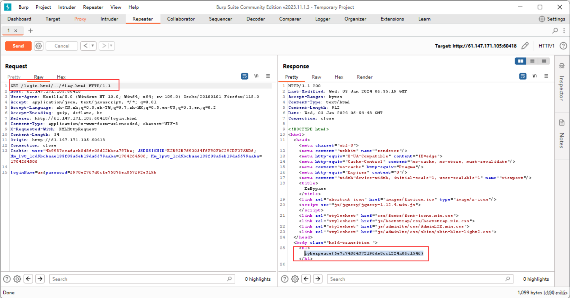Click magnifier in Request search box

click(230, 279)
